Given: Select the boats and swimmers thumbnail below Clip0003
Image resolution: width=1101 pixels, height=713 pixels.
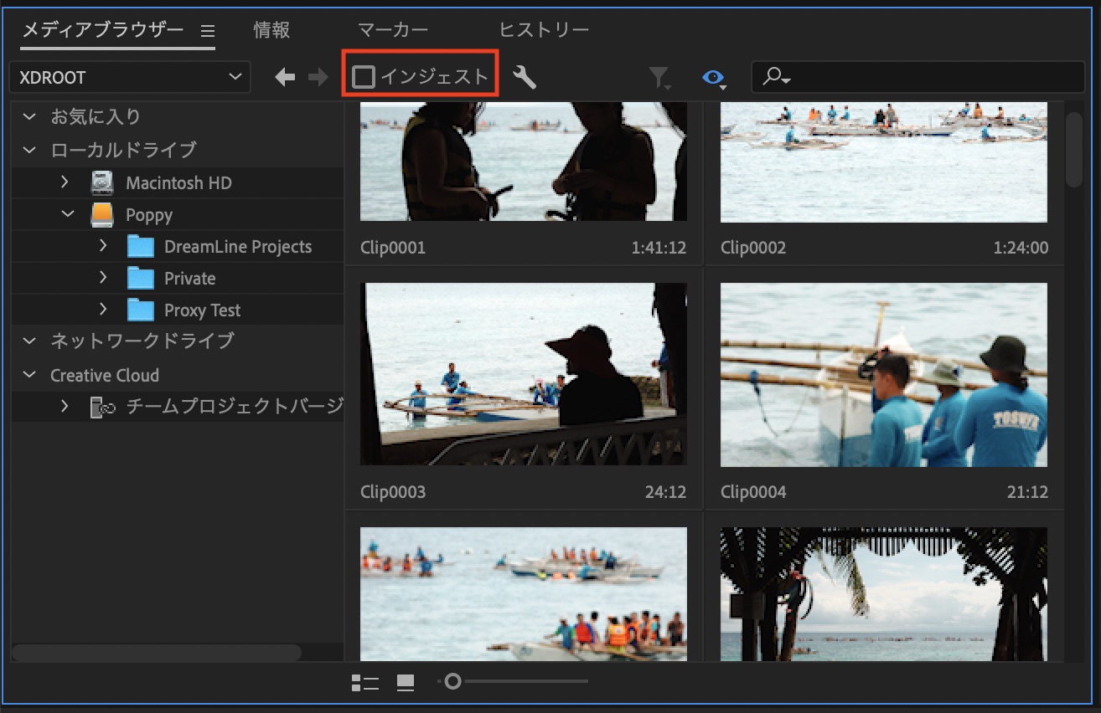Looking at the screenshot, I should [x=524, y=594].
